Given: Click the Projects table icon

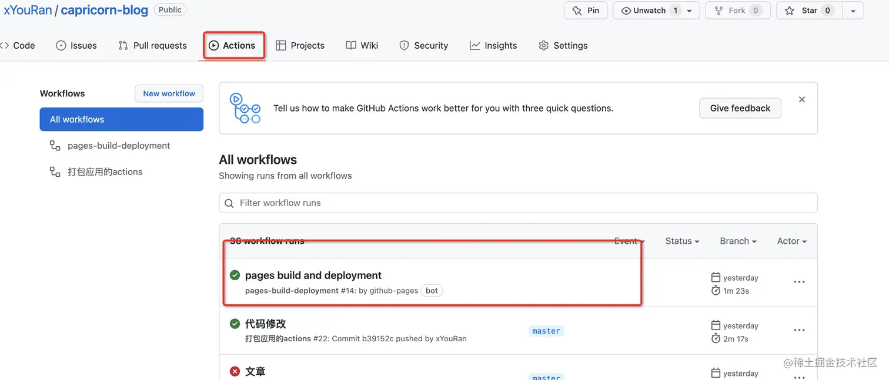Looking at the screenshot, I should pyautogui.click(x=281, y=45).
